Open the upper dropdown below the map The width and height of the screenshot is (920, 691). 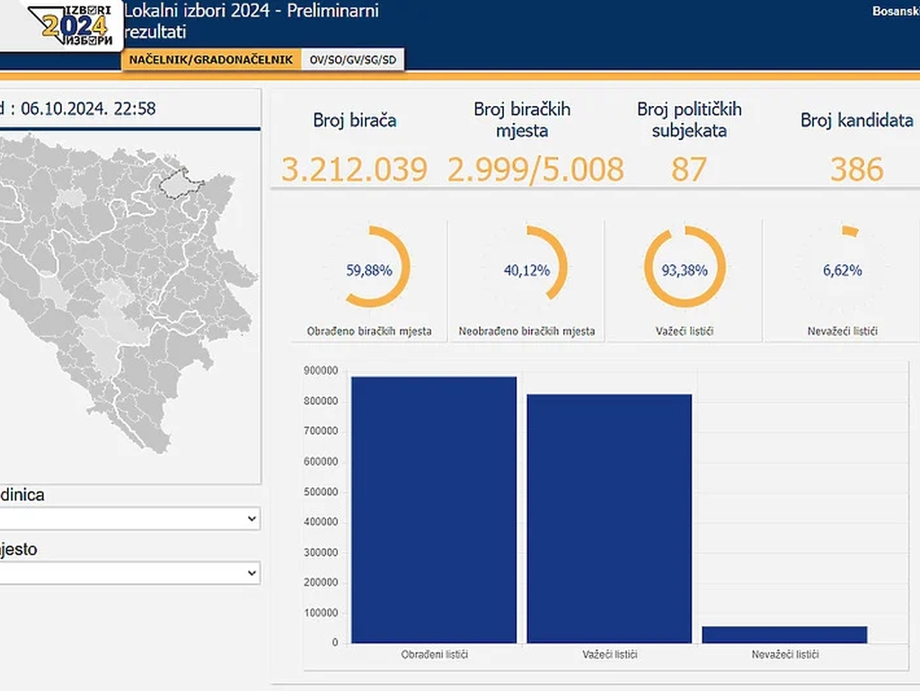[x=129, y=518]
